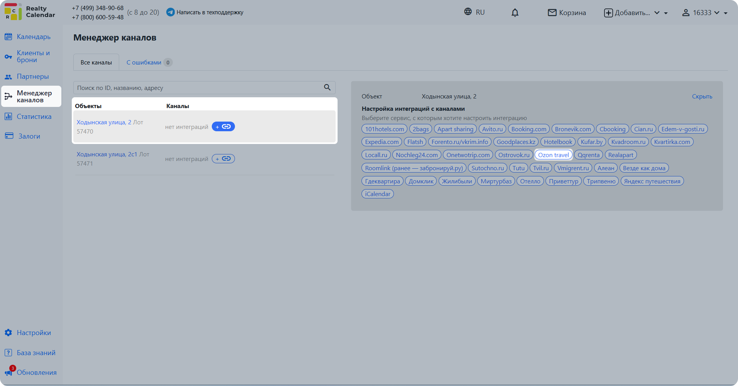The width and height of the screenshot is (738, 386).
Task: Select the Cian.ru channel
Action: [x=643, y=129]
